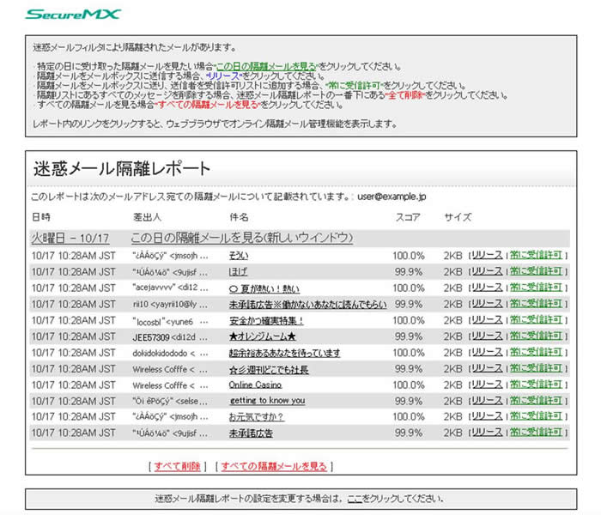Open the ★オレンジムーム★ message subject
Viewport: 601px width, 515px height.
[x=262, y=336]
